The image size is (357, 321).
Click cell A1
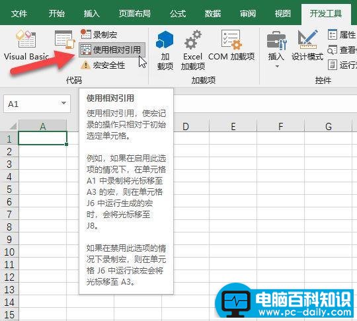[x=42, y=138]
